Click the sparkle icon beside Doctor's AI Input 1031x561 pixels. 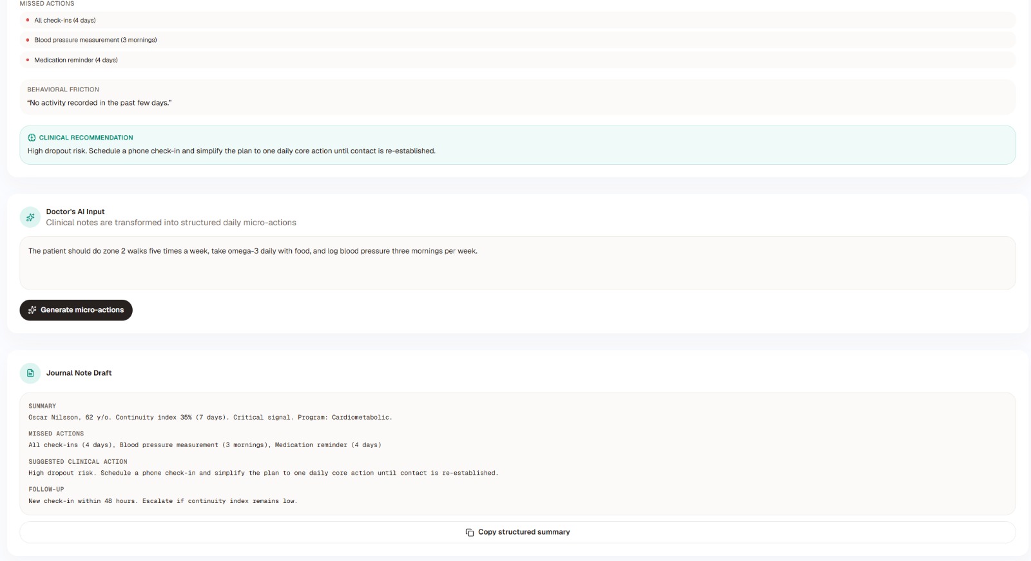[30, 217]
